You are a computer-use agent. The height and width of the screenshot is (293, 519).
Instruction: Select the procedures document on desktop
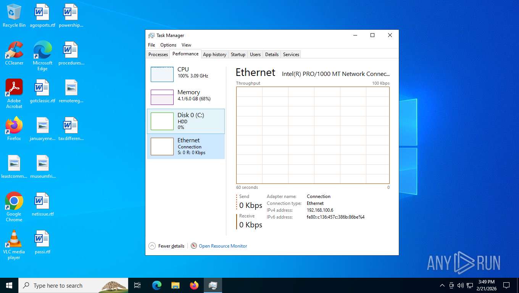click(x=71, y=53)
